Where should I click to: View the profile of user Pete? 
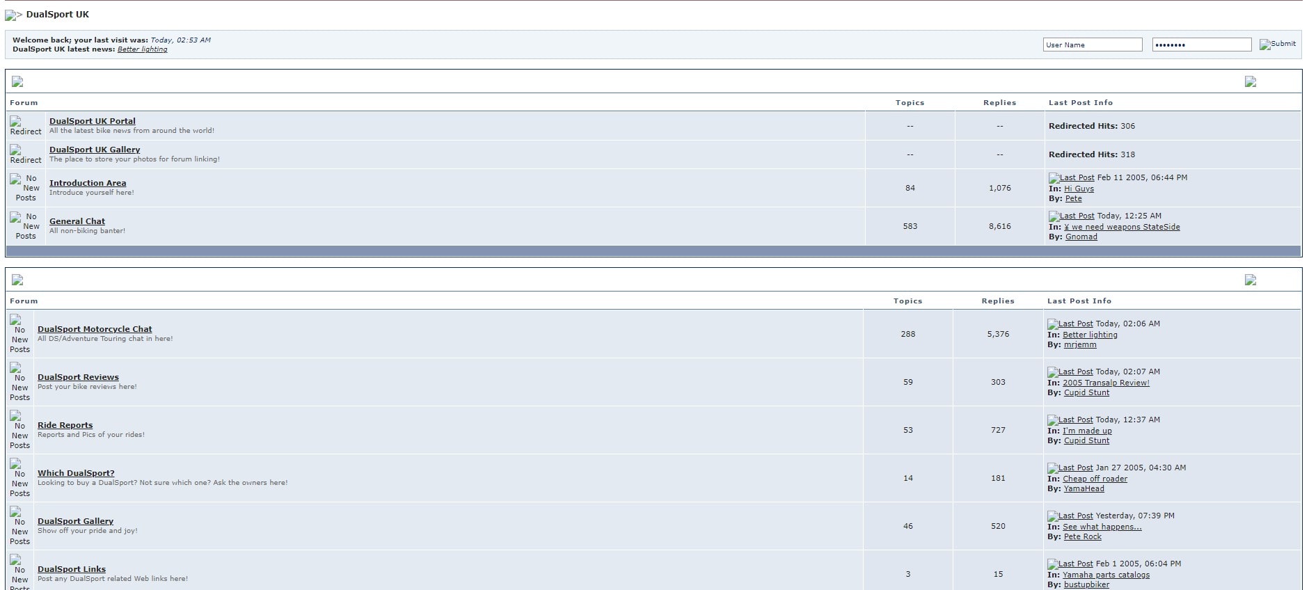pyautogui.click(x=1074, y=198)
